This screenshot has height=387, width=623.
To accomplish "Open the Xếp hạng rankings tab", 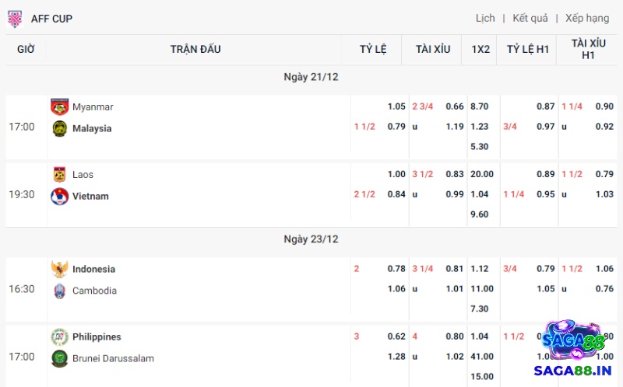I will pos(587,18).
